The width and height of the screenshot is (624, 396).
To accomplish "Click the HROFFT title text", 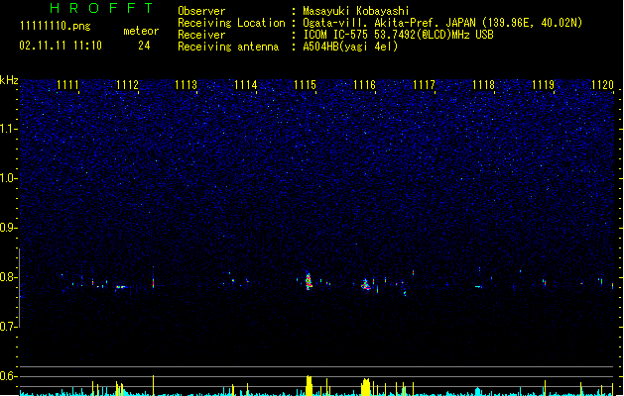I will (x=101, y=8).
